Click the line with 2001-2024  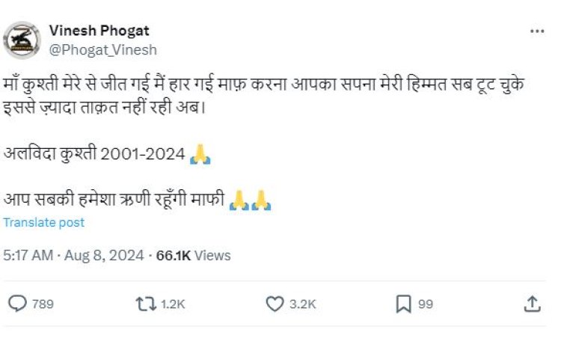[107, 154]
